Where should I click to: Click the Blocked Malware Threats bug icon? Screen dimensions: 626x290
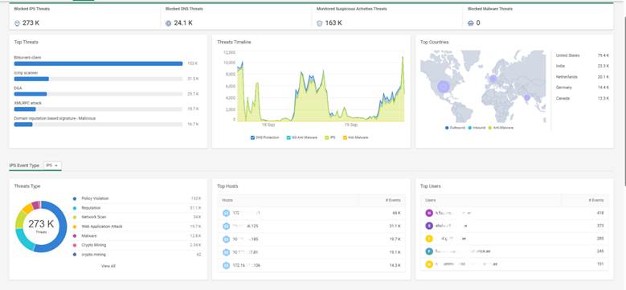pos(470,23)
